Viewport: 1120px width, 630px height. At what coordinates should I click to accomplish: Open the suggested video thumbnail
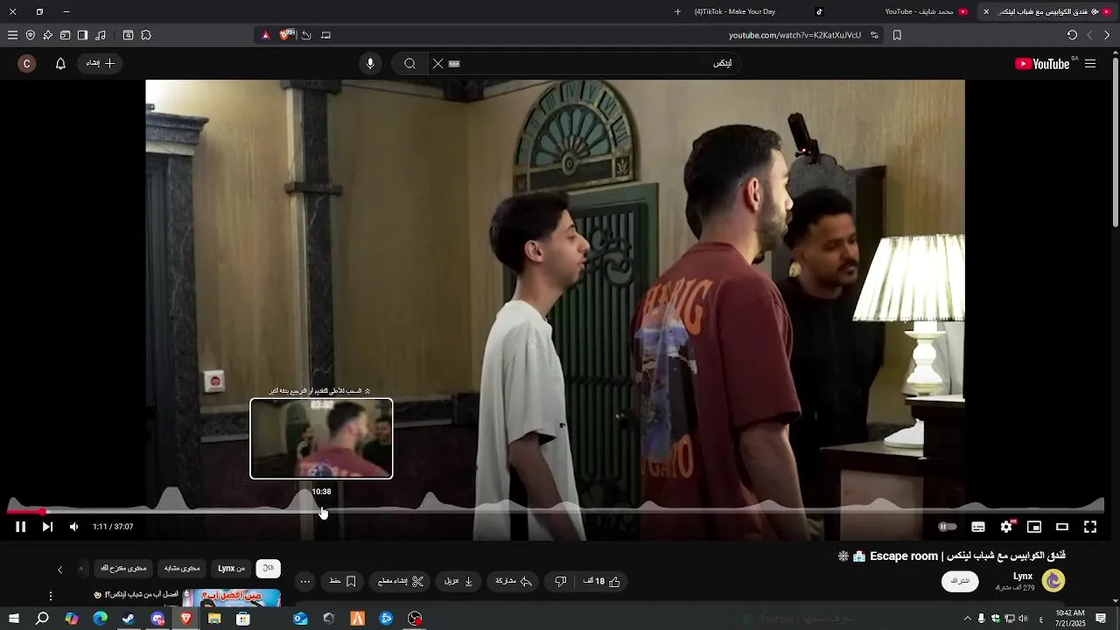[x=231, y=598]
